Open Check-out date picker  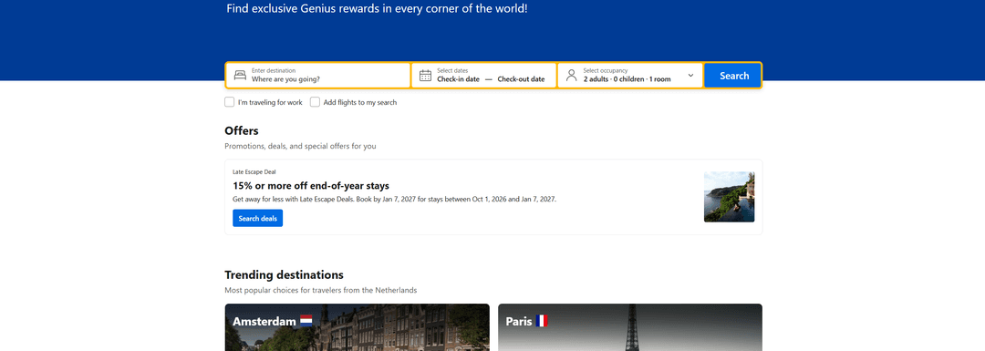point(521,79)
